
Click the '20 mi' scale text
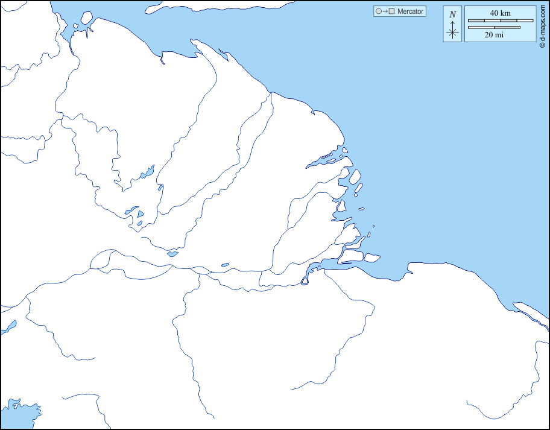[x=494, y=35]
